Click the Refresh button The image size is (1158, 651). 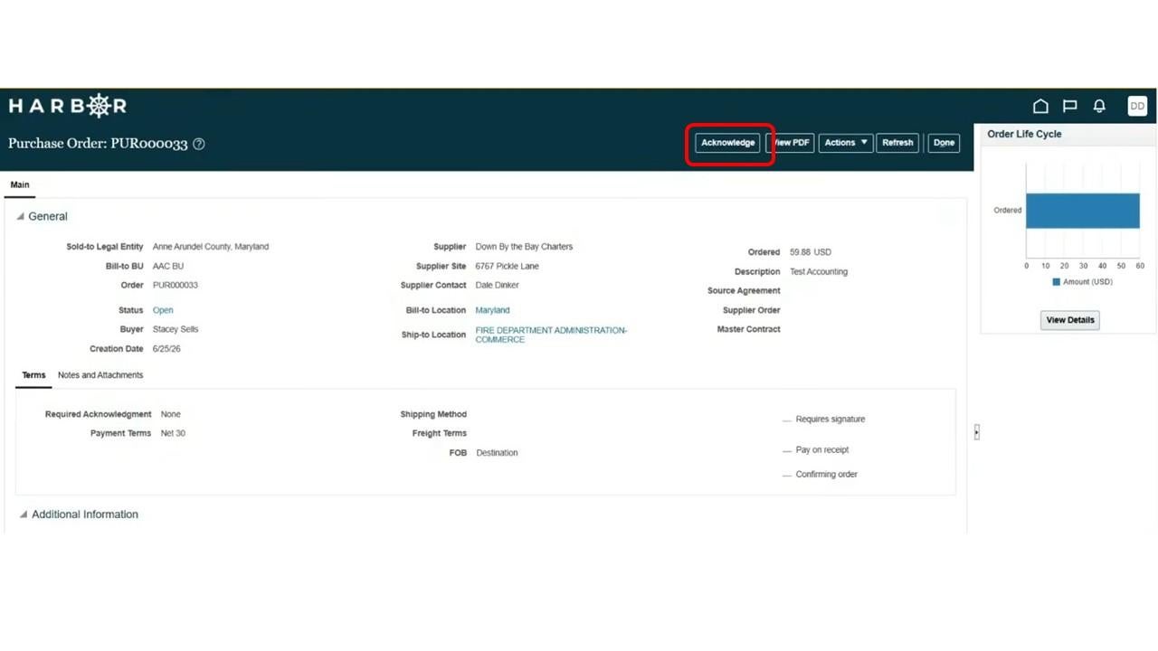click(x=897, y=143)
